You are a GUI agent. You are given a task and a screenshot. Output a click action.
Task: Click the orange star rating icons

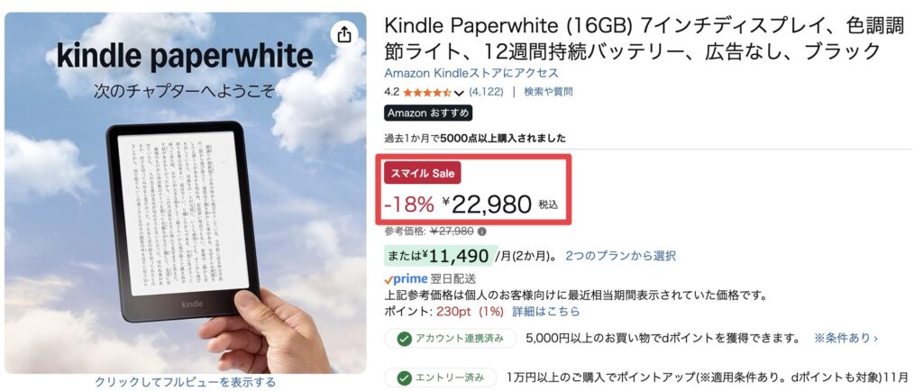tap(427, 92)
